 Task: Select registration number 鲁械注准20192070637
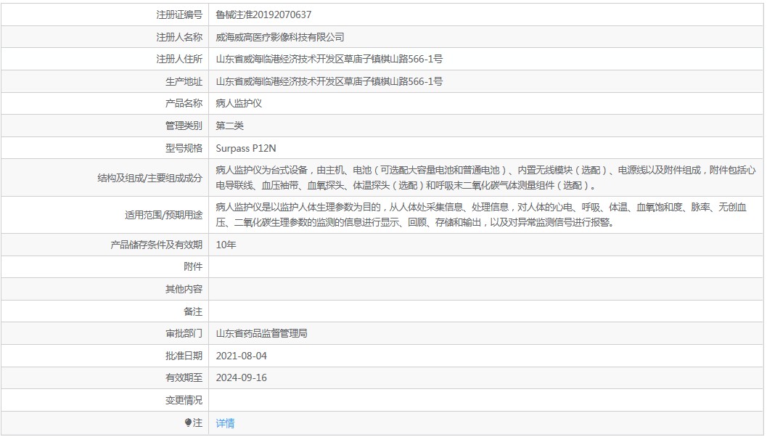point(263,15)
